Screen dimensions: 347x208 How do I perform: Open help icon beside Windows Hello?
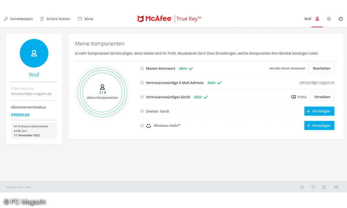[142, 126]
